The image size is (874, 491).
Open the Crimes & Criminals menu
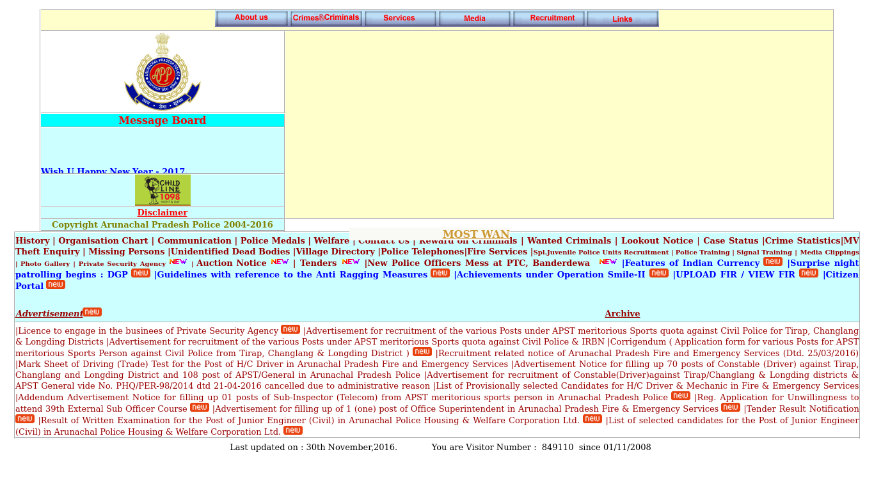pos(326,19)
